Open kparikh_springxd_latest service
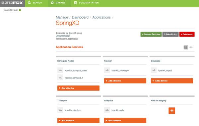Viewport: 199px width, 126px height. point(76,70)
